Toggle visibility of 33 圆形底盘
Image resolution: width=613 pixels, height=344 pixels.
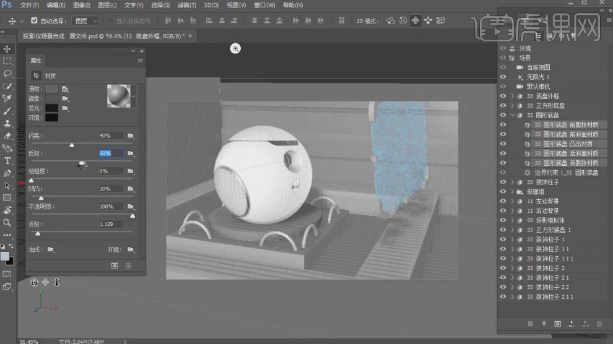503,115
